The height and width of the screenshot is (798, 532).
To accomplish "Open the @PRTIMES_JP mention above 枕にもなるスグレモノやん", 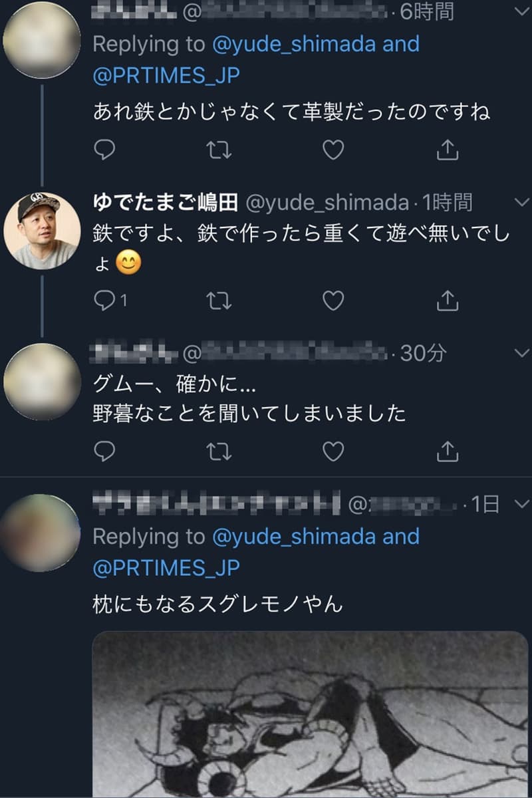I will tap(166, 569).
